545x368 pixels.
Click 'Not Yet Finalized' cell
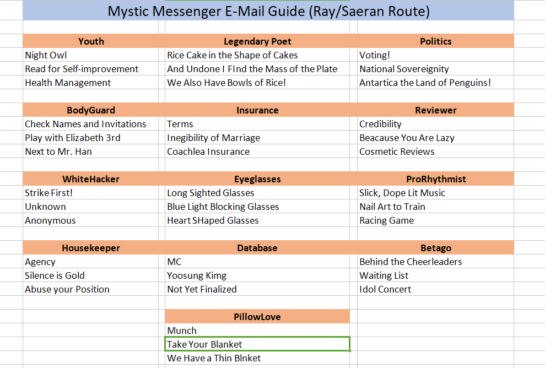pyautogui.click(x=257, y=289)
